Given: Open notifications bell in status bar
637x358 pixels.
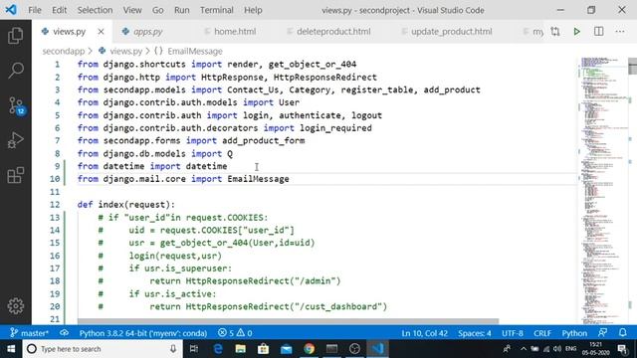Looking at the screenshot, I should (623, 333).
